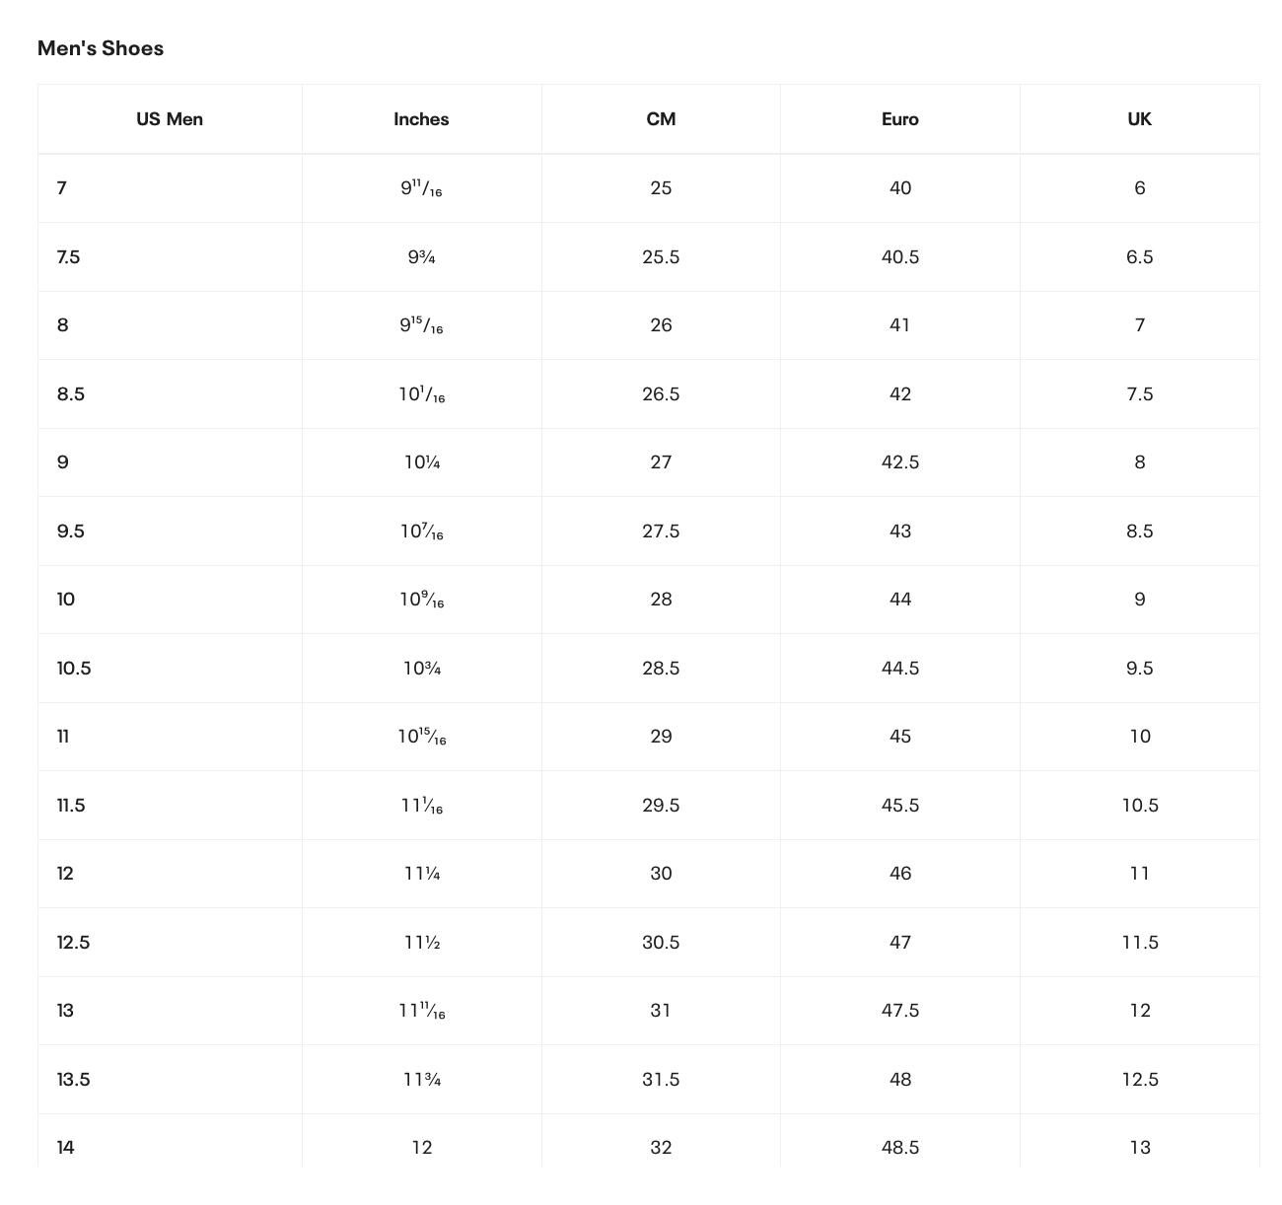Select the 10¼ inches cell
This screenshot has width=1282, height=1205.
coord(421,462)
